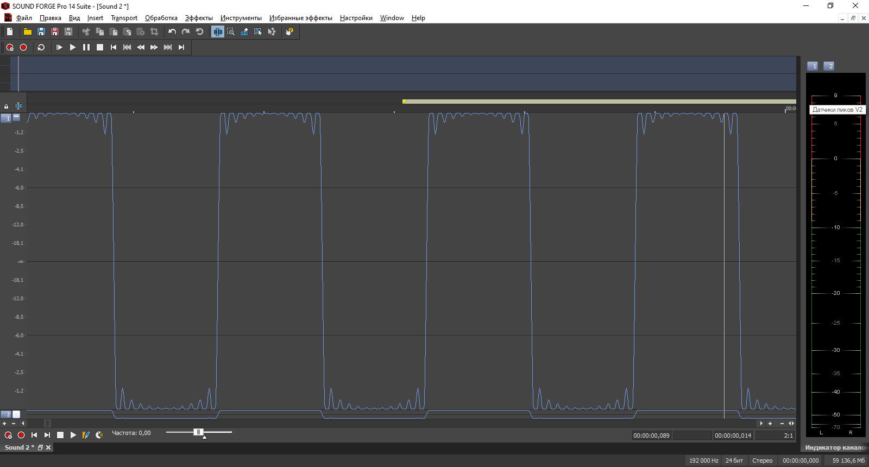Click the Частота playback rate slider handle

click(198, 432)
